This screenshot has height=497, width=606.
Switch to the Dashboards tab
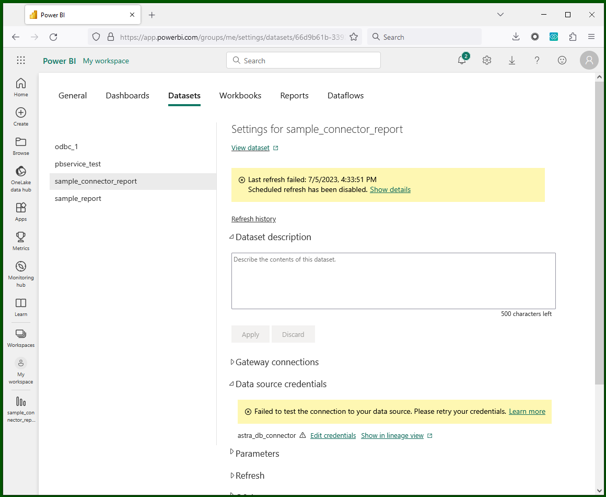coord(127,96)
